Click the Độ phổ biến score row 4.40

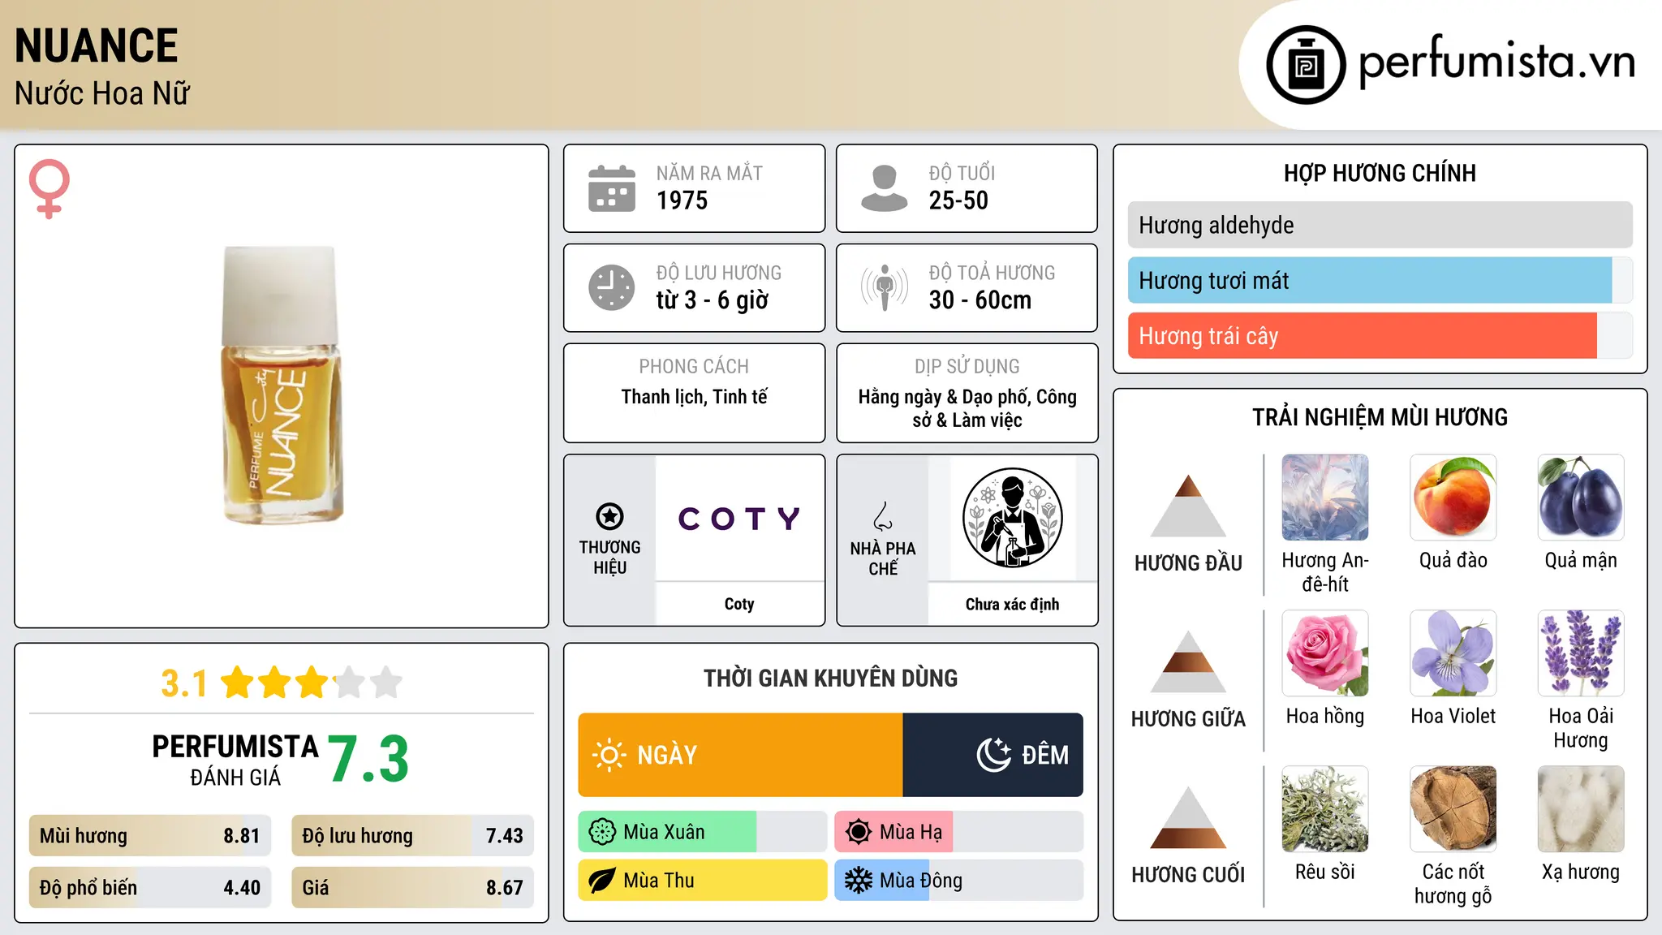(x=150, y=888)
